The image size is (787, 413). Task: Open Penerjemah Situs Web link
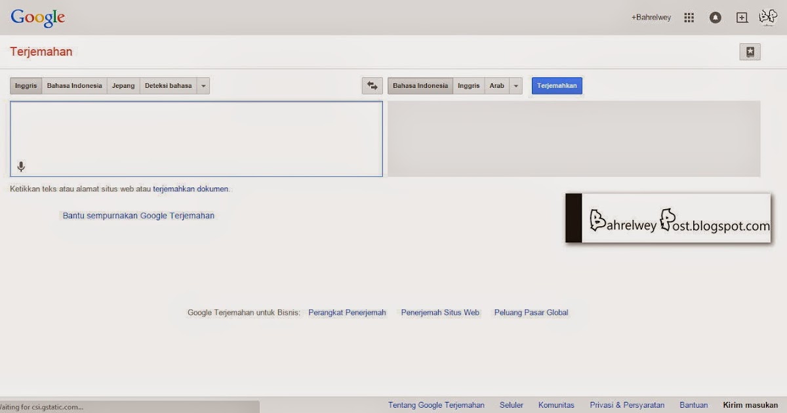click(440, 313)
